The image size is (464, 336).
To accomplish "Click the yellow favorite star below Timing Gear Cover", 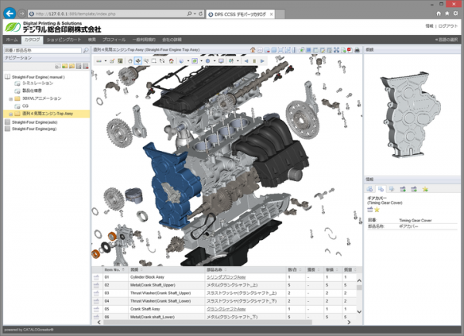I will point(377,210).
